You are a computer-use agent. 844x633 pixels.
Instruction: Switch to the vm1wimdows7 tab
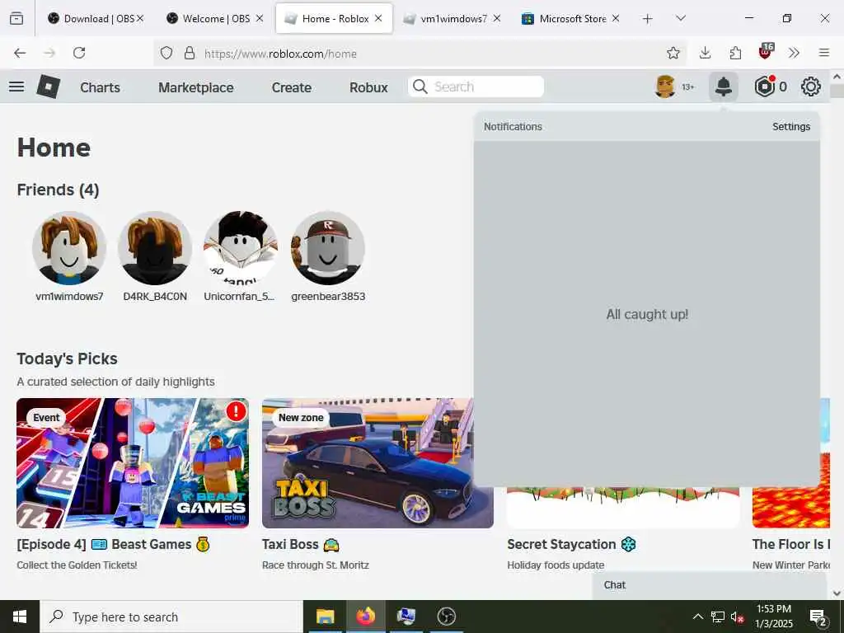[x=451, y=19]
